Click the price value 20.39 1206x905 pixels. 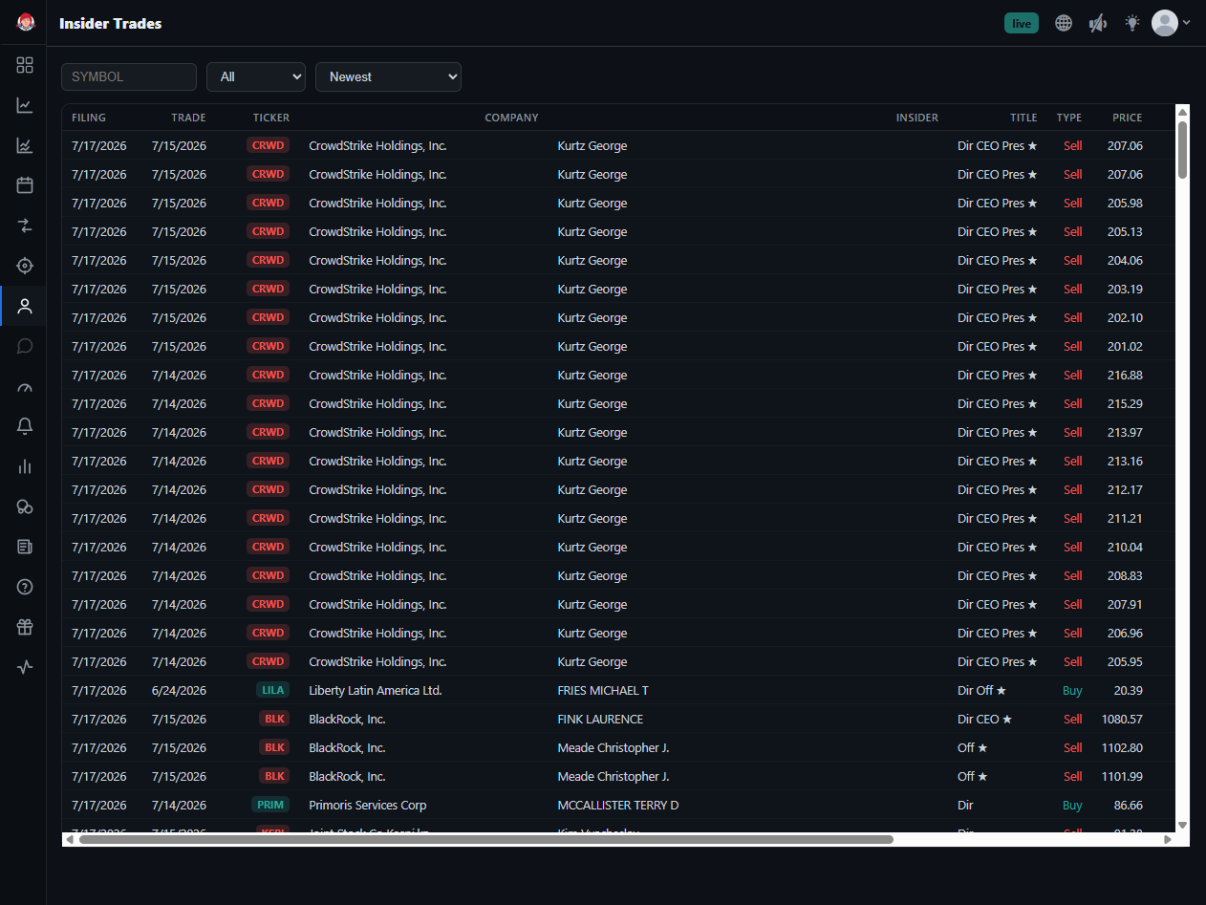point(1128,690)
